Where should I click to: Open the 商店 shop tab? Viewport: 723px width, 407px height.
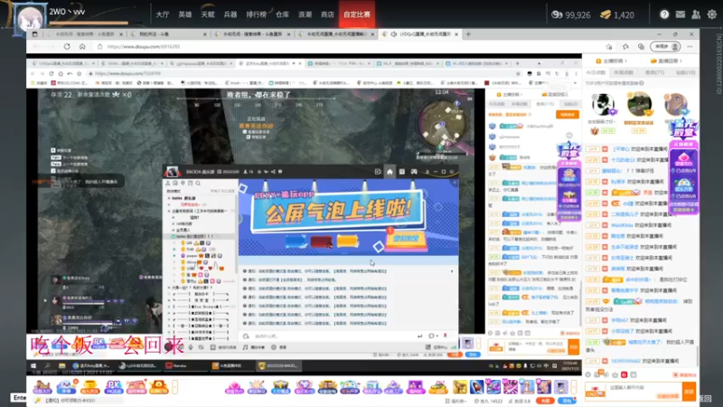[x=327, y=14]
